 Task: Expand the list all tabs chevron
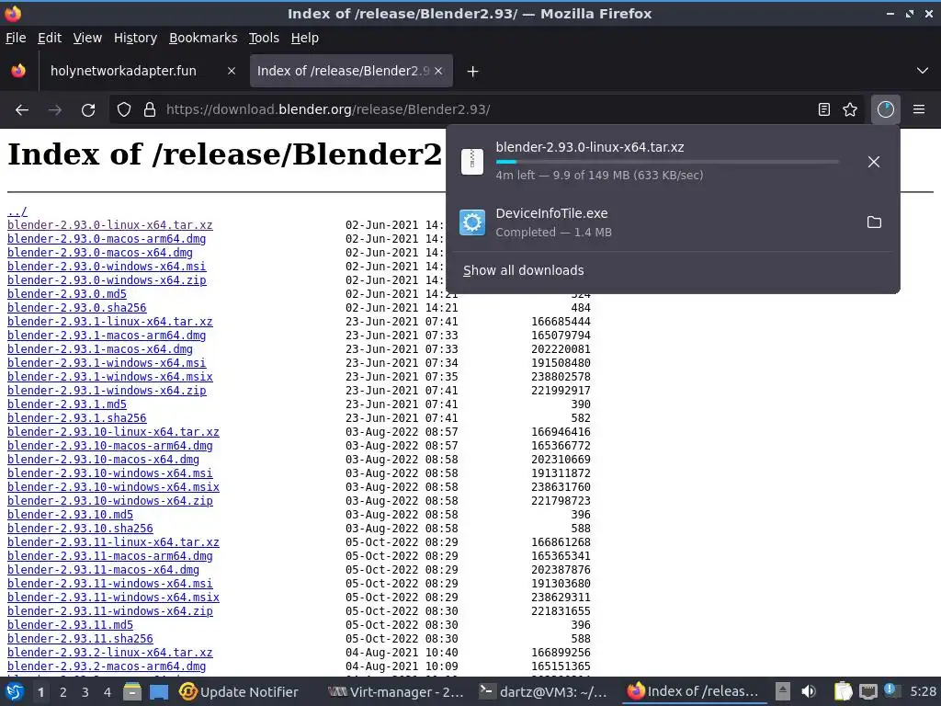923,71
